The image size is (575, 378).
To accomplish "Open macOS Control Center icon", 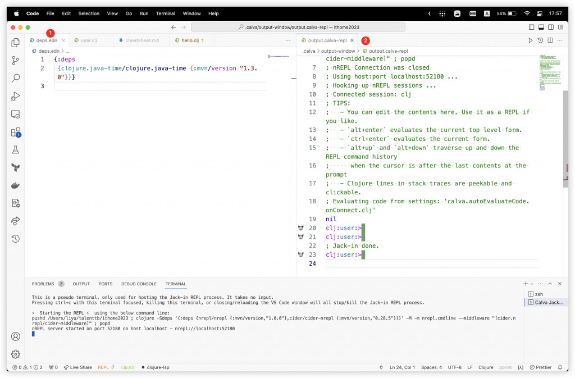I will coord(540,13).
